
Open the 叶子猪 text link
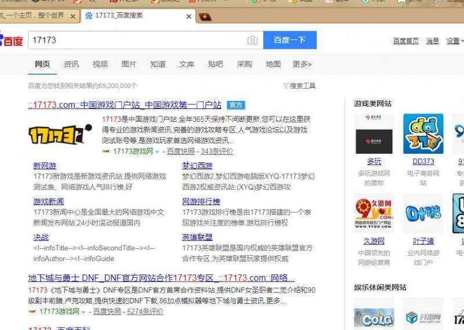423,241
